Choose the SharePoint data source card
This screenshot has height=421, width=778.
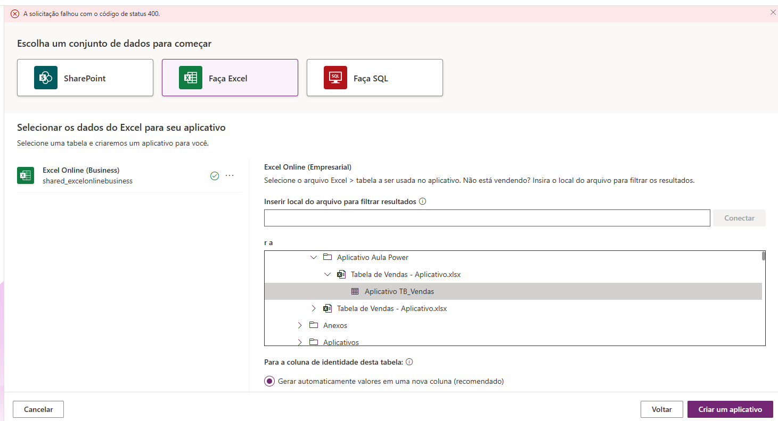pyautogui.click(x=85, y=78)
